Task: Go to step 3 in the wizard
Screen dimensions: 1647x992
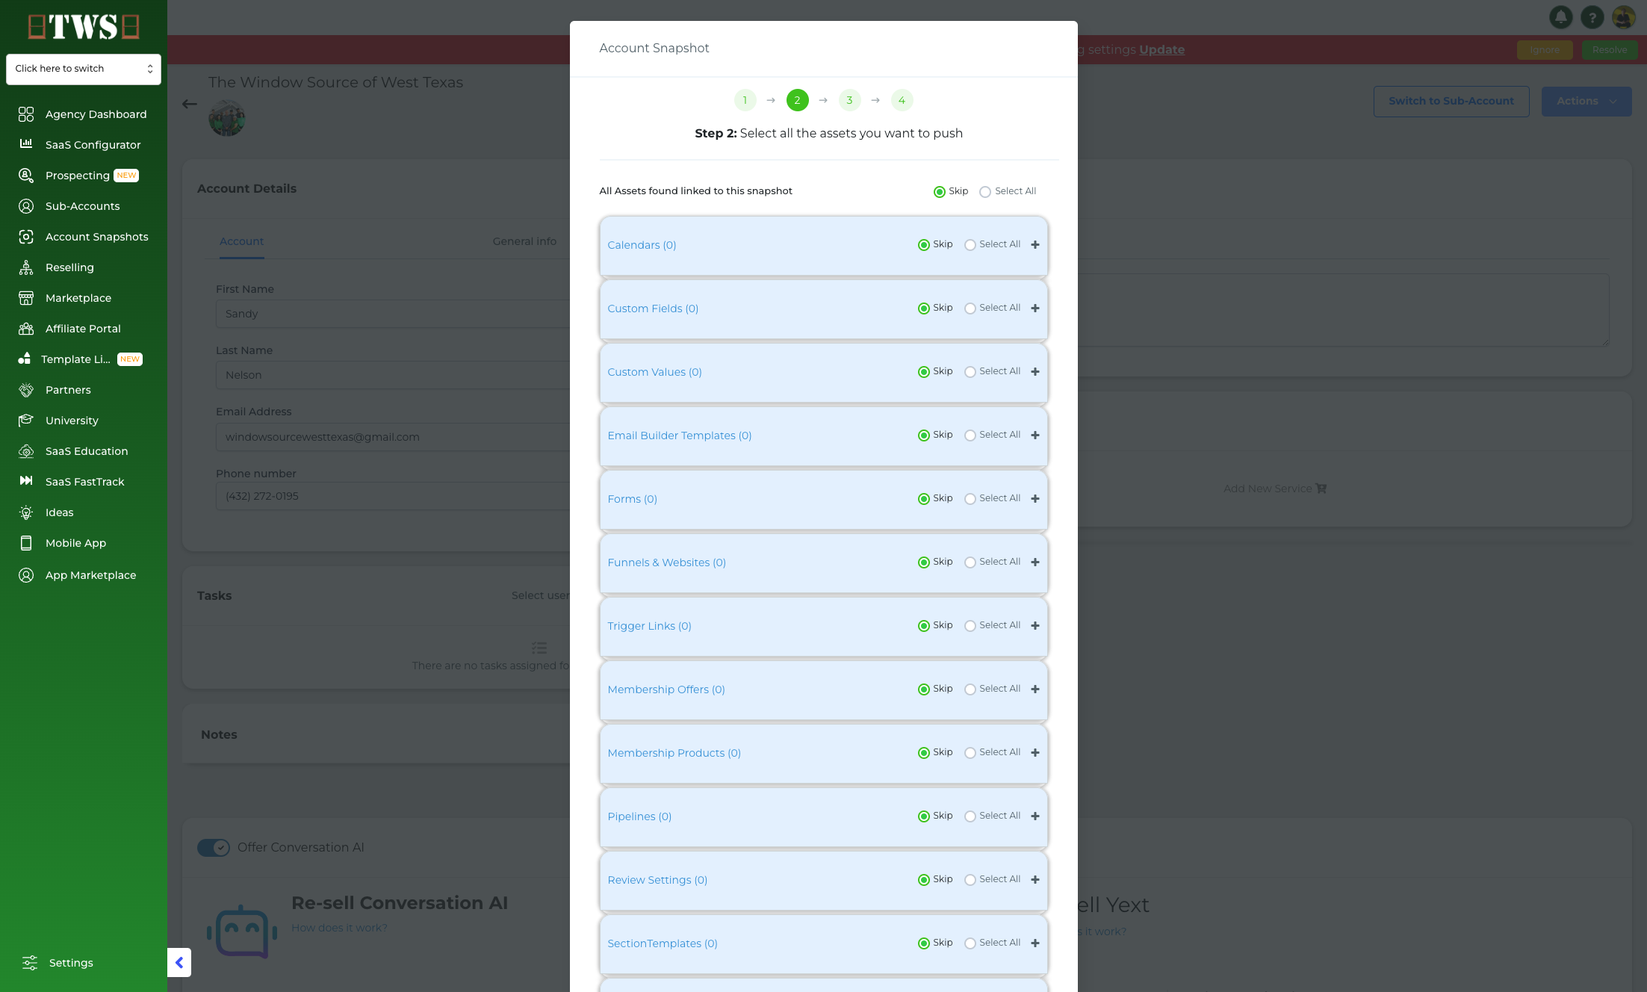Action: coord(850,100)
